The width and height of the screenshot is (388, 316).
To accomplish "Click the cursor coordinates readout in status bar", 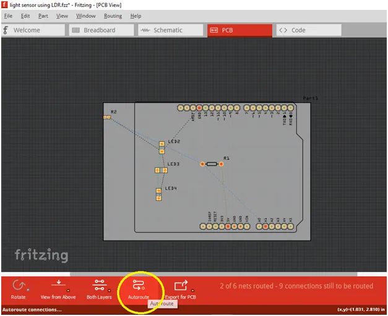I will click(361, 309).
